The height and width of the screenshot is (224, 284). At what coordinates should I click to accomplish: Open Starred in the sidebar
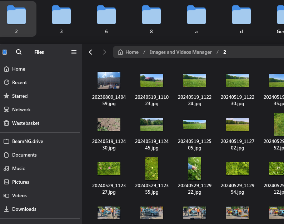pyautogui.click(x=40, y=96)
